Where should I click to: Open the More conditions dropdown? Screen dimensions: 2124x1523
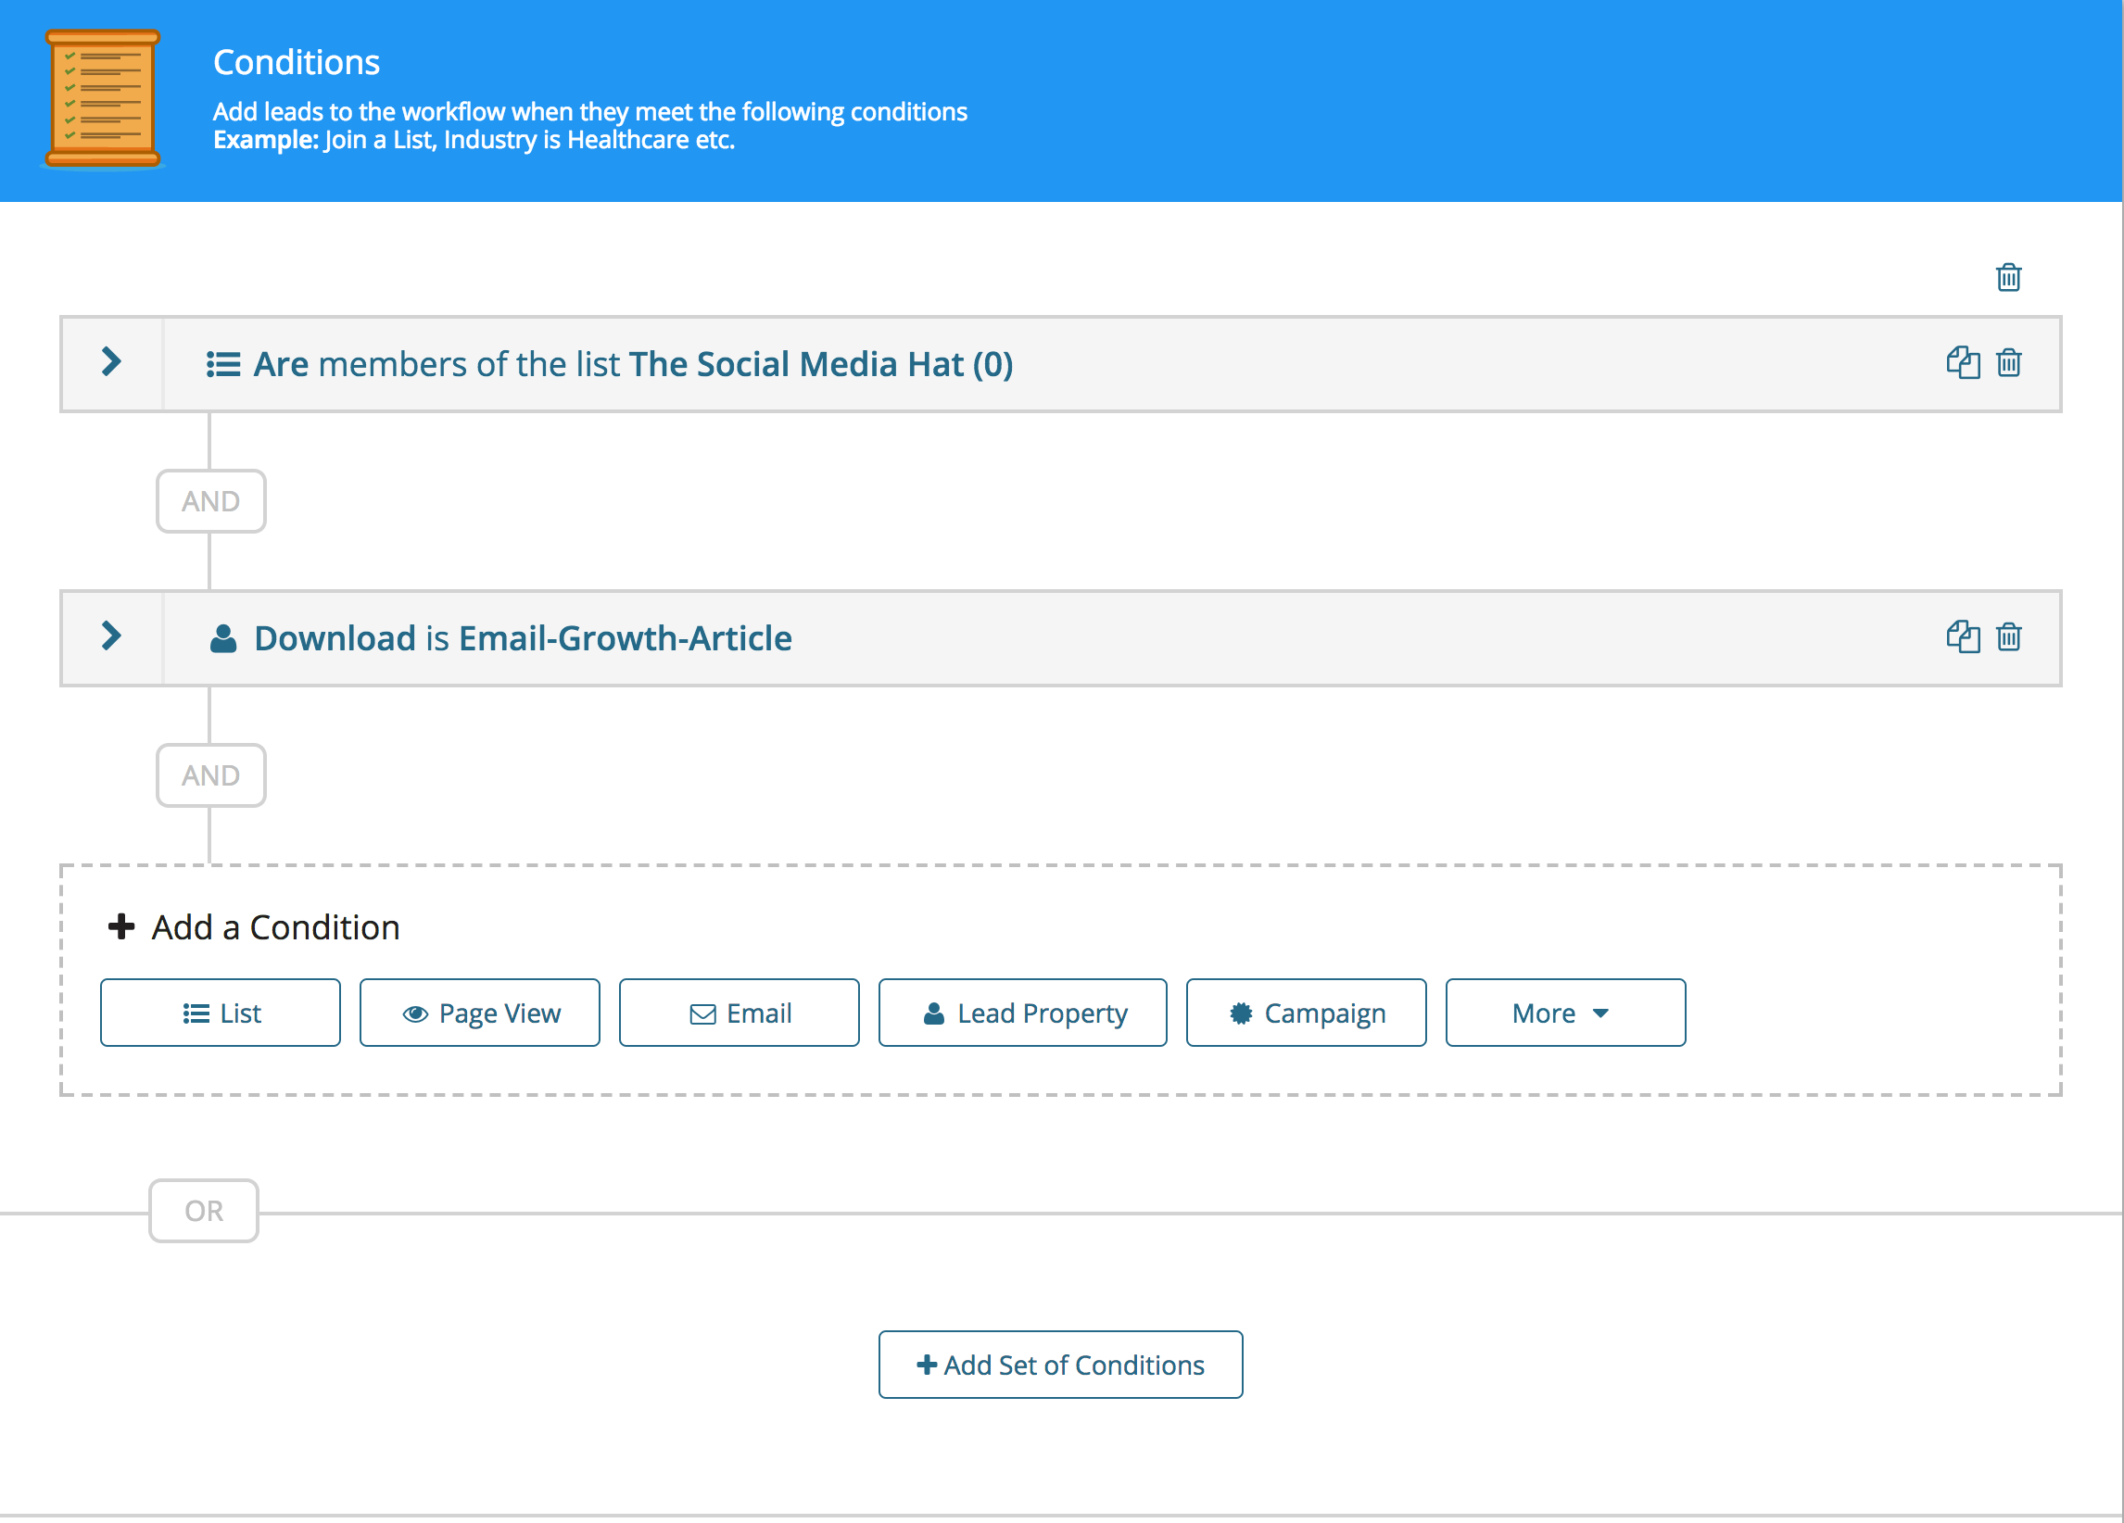[1564, 1013]
